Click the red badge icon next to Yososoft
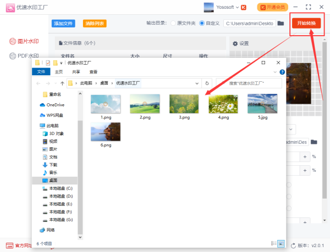This screenshot has width=330, height=252. click(x=244, y=7)
